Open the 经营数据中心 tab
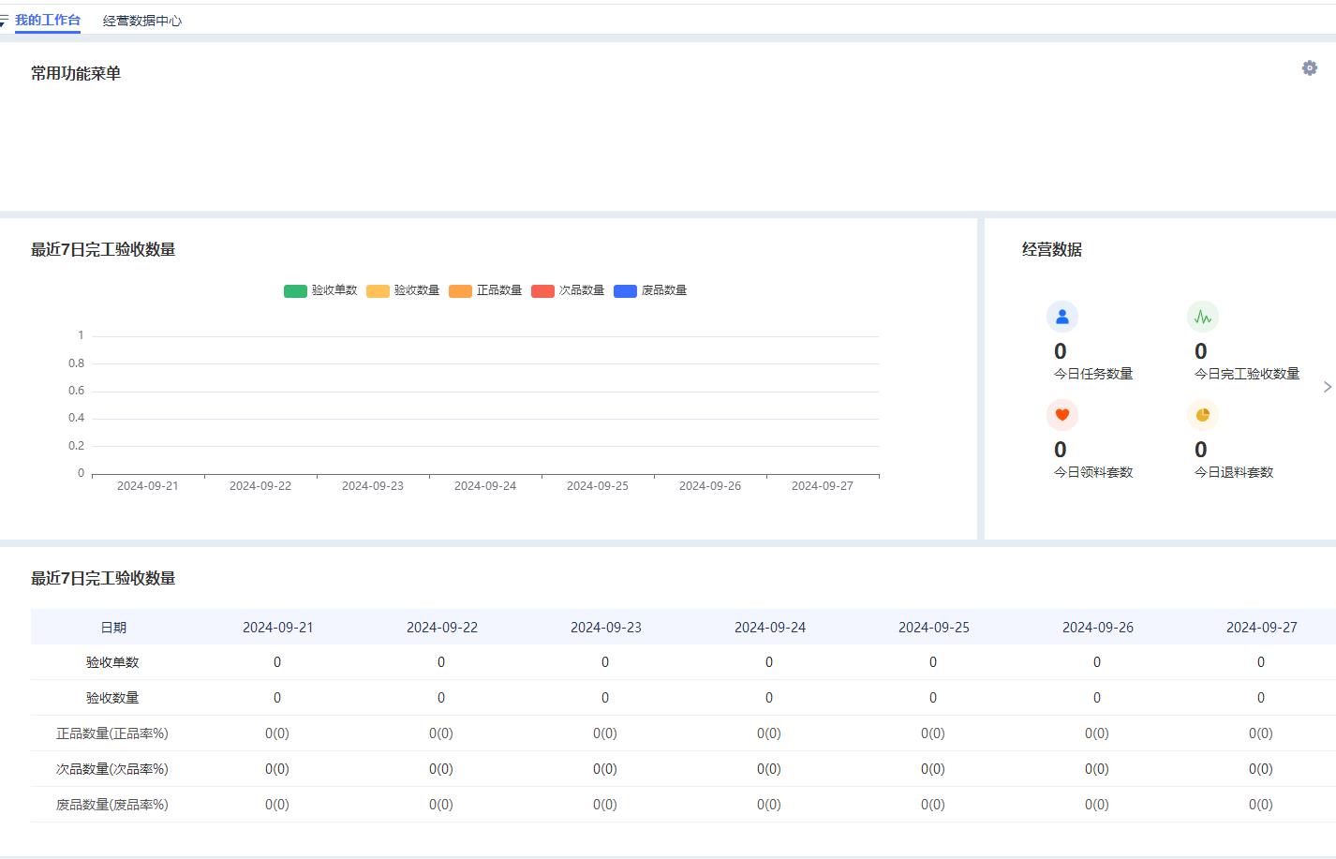Screen dimensions: 1336x859 point(142,21)
